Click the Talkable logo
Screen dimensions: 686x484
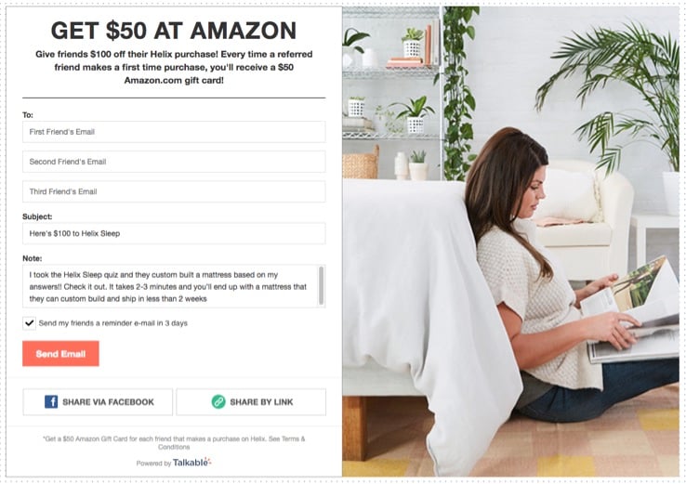pyautogui.click(x=191, y=462)
